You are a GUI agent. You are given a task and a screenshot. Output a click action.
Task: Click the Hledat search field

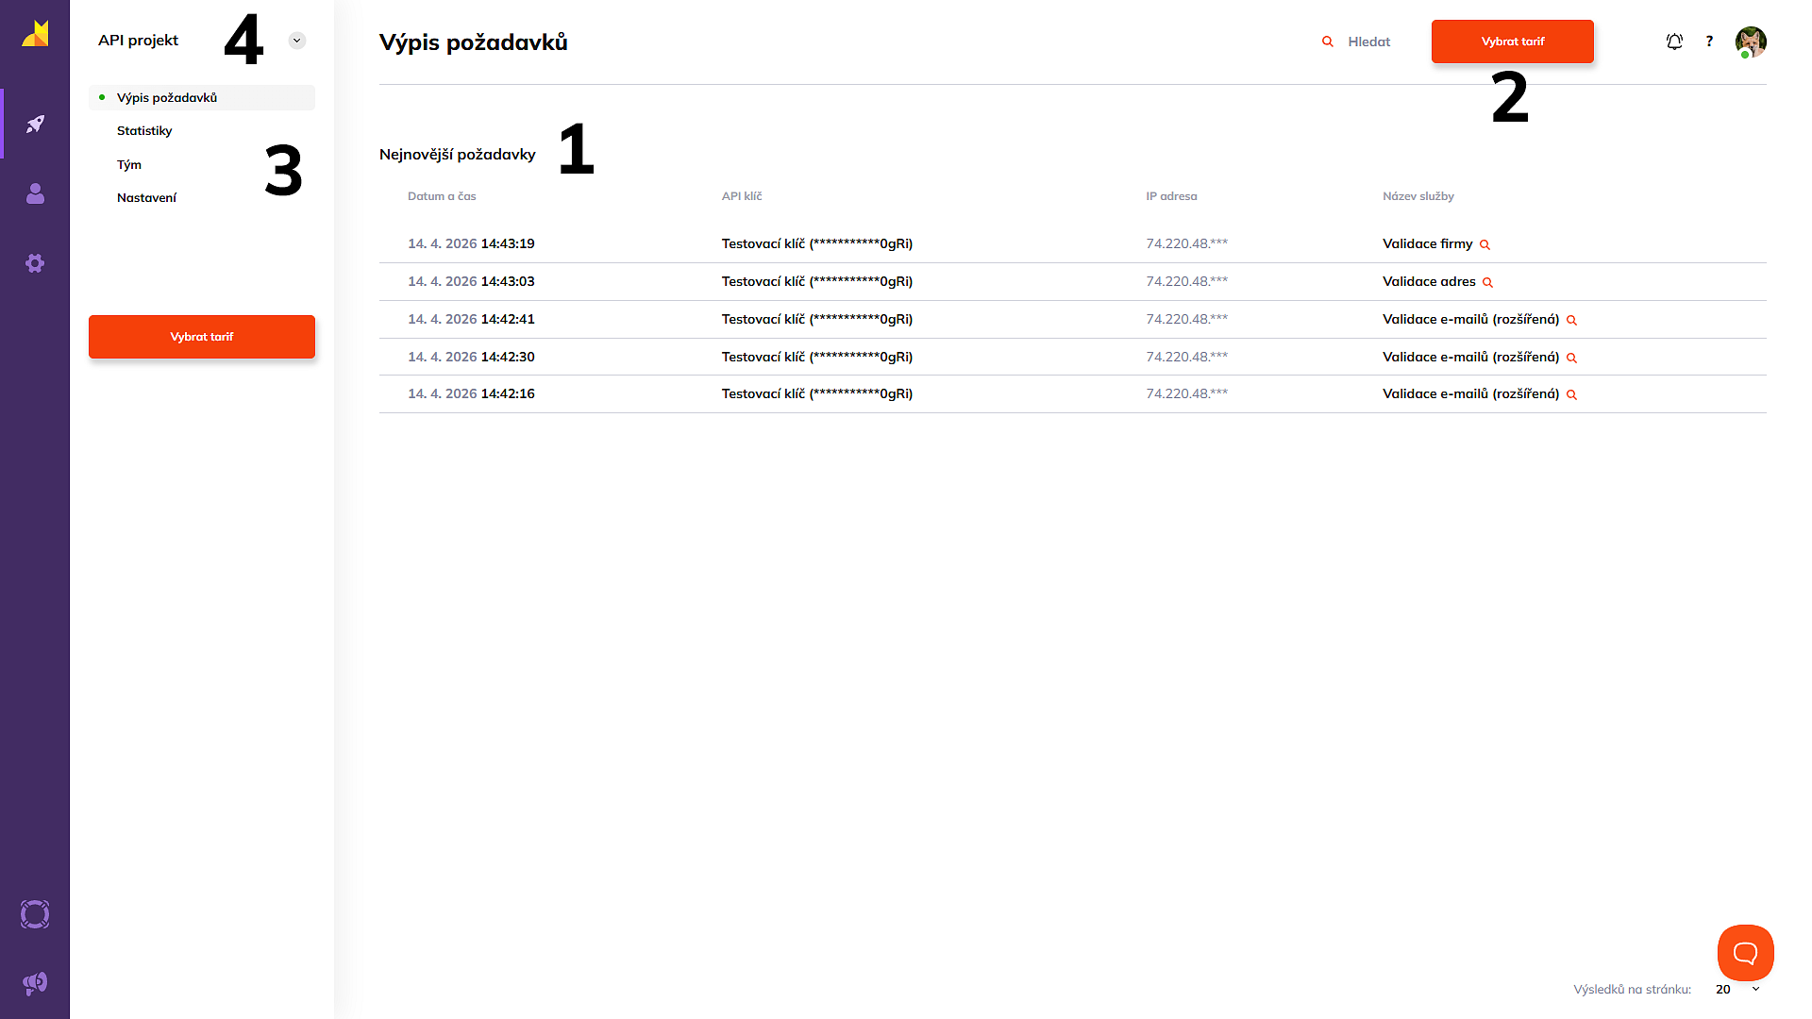(1368, 42)
